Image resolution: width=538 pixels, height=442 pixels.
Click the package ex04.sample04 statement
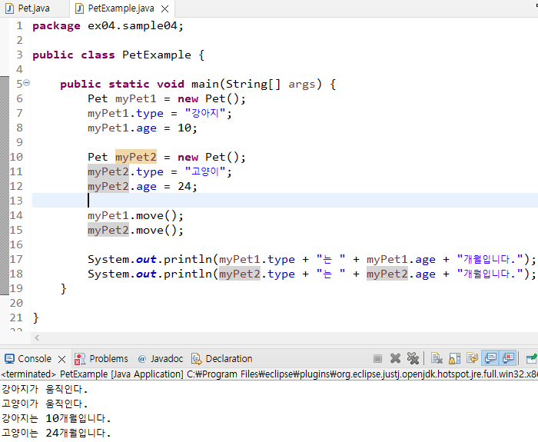(x=108, y=26)
